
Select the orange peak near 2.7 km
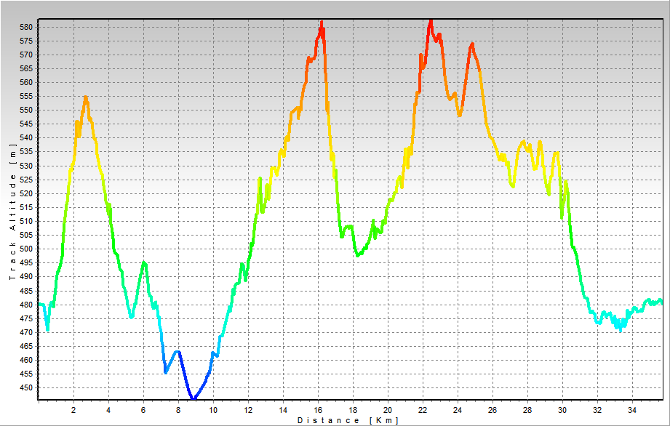(x=86, y=97)
